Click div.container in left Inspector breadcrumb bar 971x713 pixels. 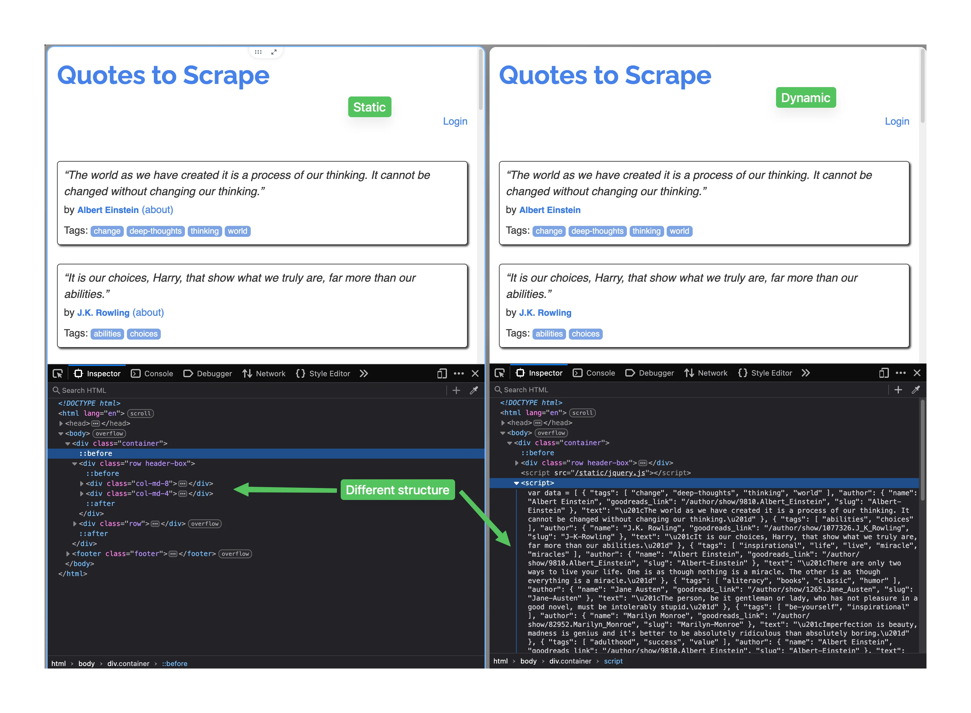(x=128, y=664)
